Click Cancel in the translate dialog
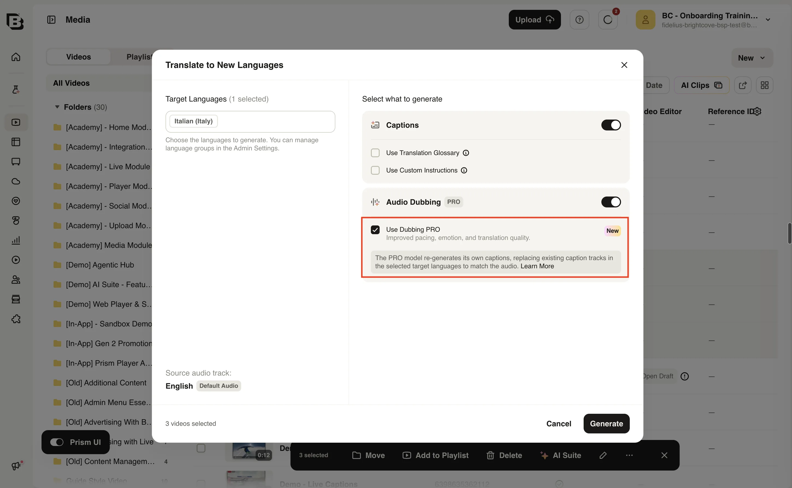 coord(558,423)
